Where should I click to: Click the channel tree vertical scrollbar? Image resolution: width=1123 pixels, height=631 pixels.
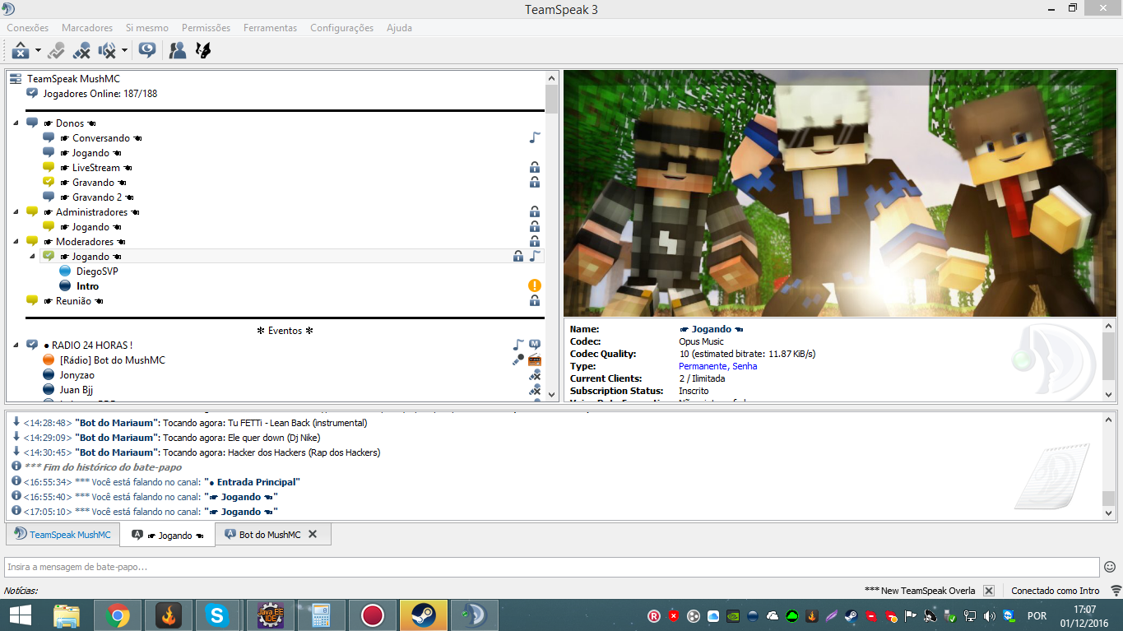click(x=551, y=236)
